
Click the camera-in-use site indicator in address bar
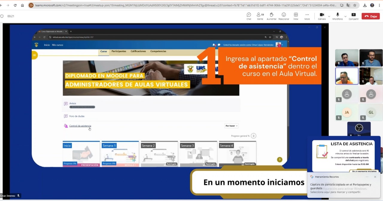pyautogui.click(x=31, y=5)
